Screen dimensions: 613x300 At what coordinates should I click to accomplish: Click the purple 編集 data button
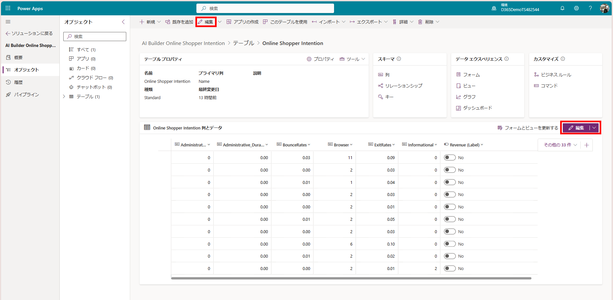576,128
